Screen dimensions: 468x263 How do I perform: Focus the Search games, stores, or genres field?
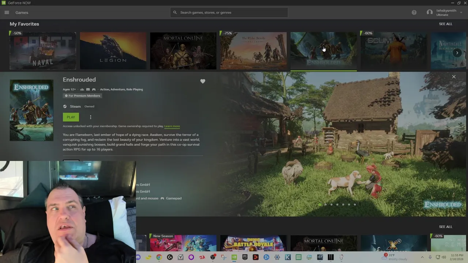point(229,12)
